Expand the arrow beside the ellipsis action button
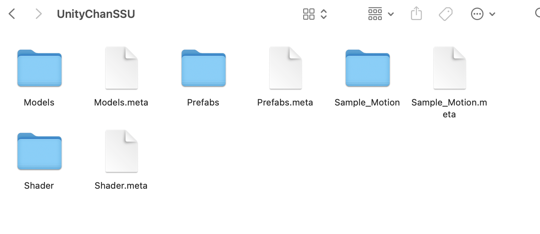This screenshot has width=540, height=234. tap(492, 14)
